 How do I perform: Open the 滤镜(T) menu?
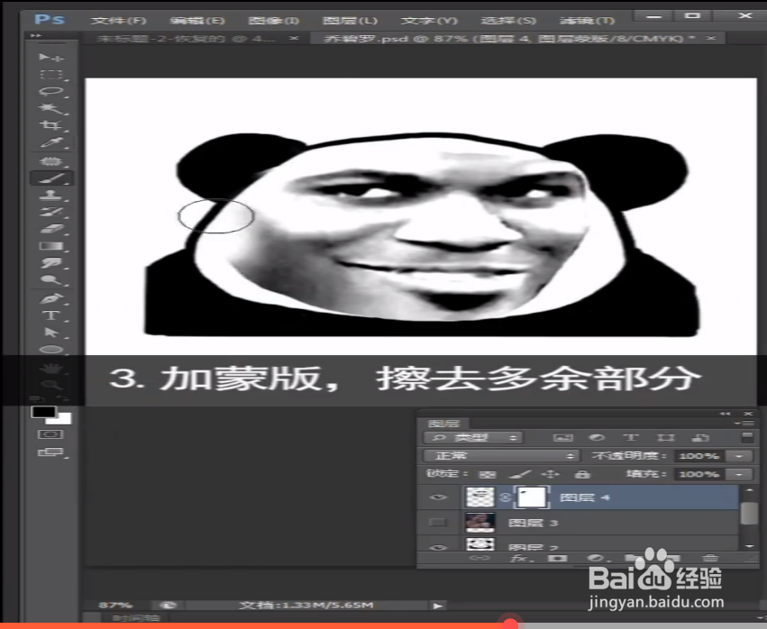pyautogui.click(x=587, y=21)
